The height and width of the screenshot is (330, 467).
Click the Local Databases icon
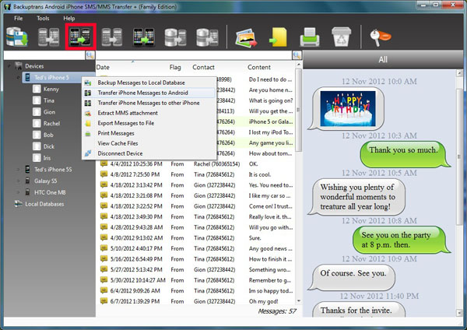19,204
